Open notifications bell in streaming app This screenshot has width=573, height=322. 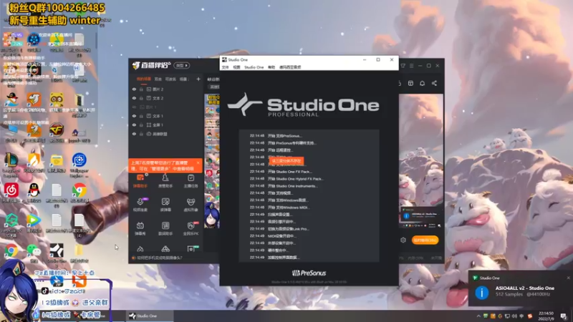coord(422,83)
